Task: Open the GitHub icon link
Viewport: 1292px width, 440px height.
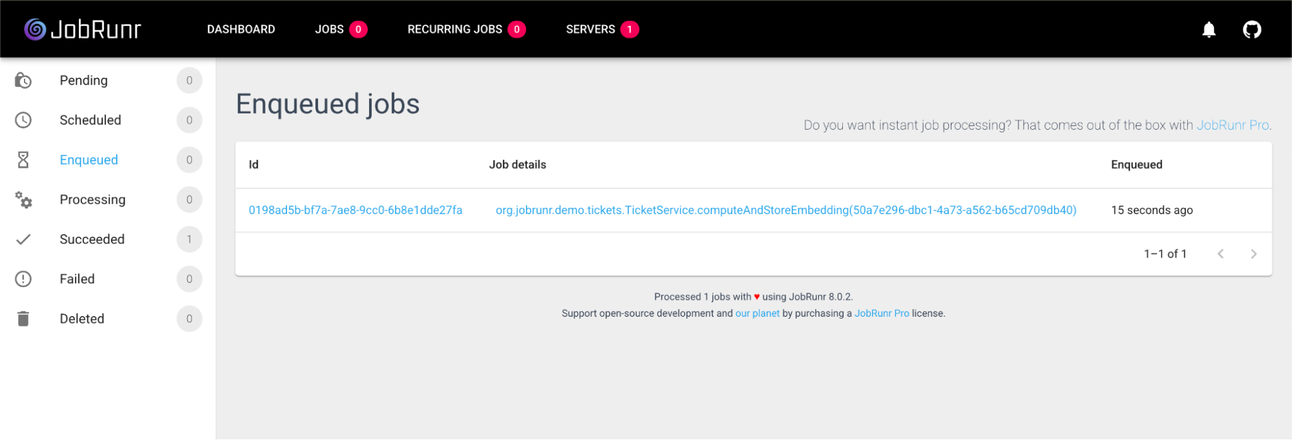Action: click(1252, 30)
